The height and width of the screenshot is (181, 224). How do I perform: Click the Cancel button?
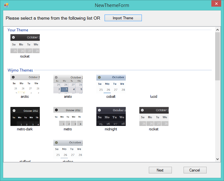click(x=195, y=170)
